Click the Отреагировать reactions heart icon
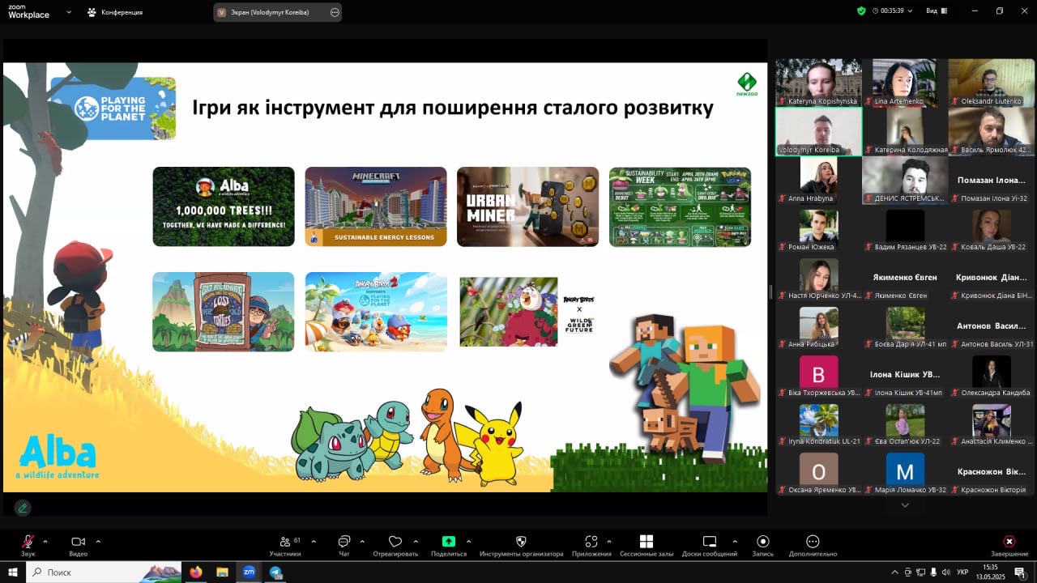The height and width of the screenshot is (583, 1037). 395,542
